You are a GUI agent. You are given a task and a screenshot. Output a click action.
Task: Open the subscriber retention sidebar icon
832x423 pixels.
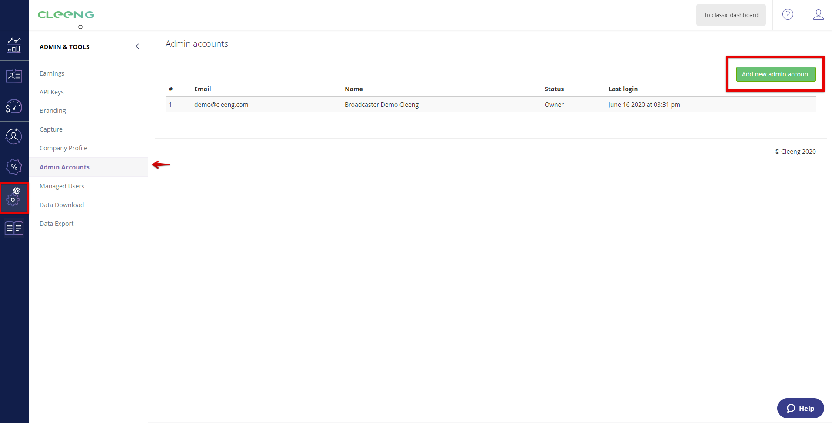click(14, 136)
